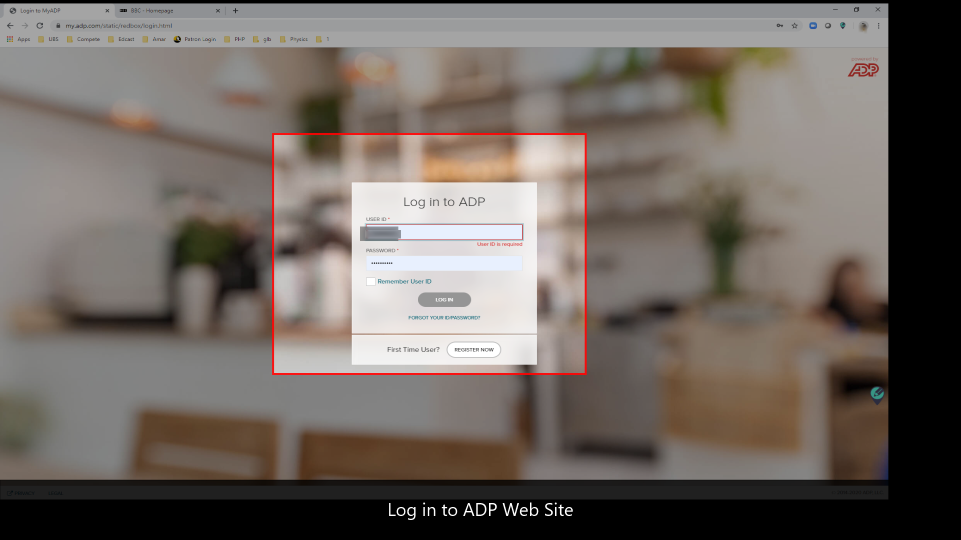Open the saved password key icon
961x540 pixels.
tap(780, 25)
